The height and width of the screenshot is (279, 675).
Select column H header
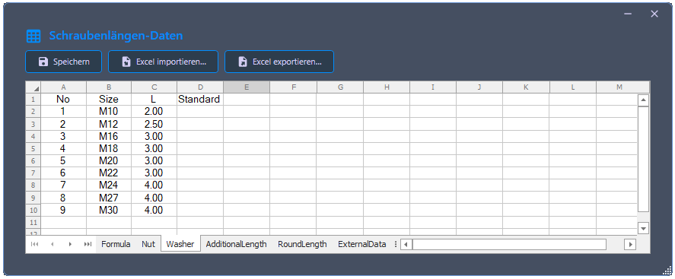click(x=387, y=87)
